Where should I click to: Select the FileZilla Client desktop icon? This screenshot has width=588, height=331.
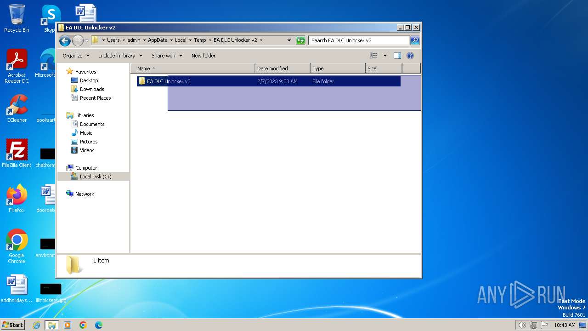(17, 154)
